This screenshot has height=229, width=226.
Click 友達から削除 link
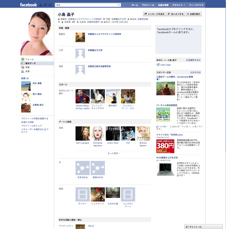click(x=27, y=122)
